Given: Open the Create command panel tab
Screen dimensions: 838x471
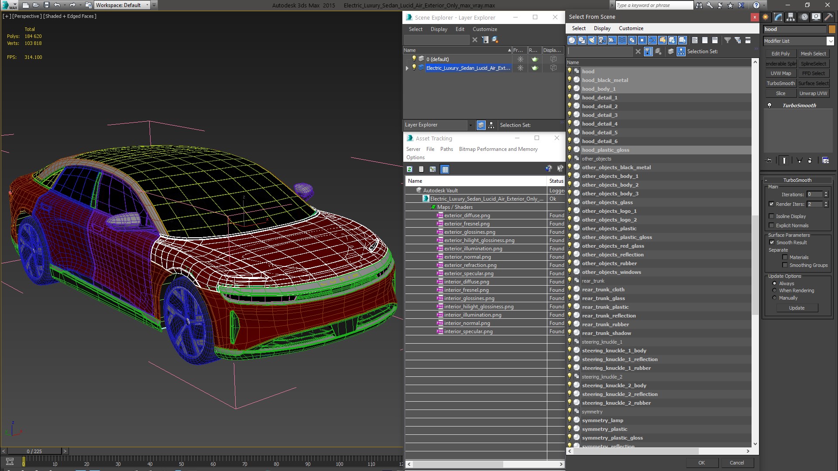Looking at the screenshot, I should tap(766, 17).
